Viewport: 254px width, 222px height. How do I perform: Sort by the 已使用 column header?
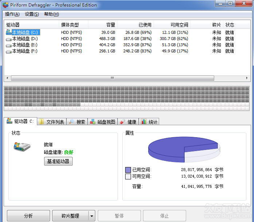[x=136, y=25]
